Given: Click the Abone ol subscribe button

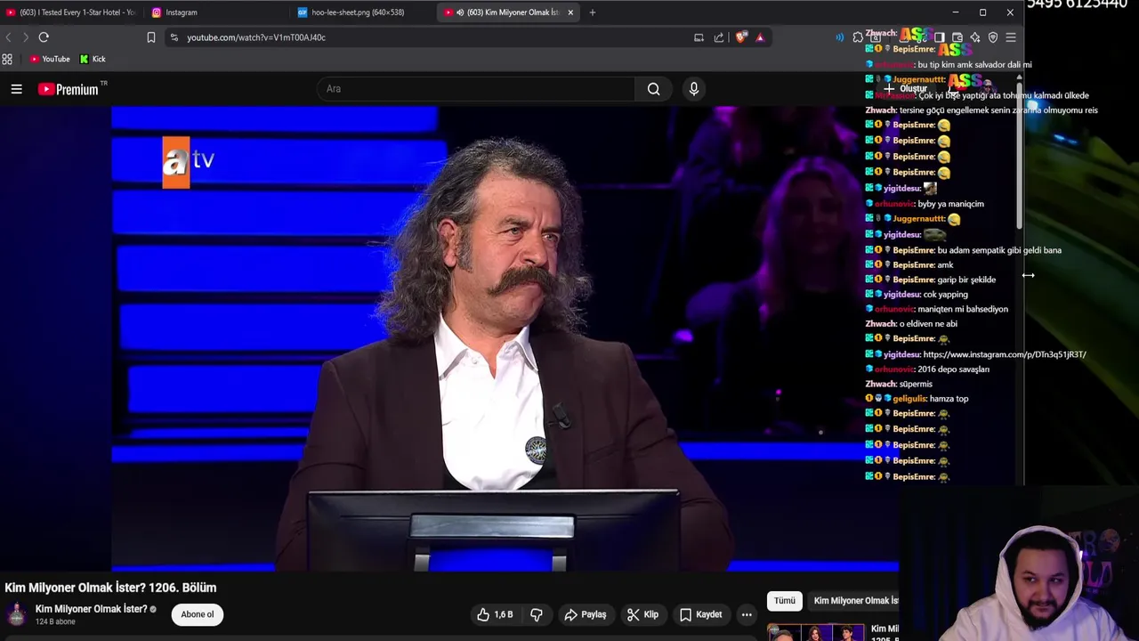Looking at the screenshot, I should [198, 614].
